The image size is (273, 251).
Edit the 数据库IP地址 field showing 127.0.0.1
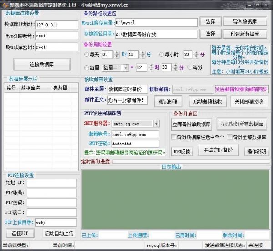57,25
